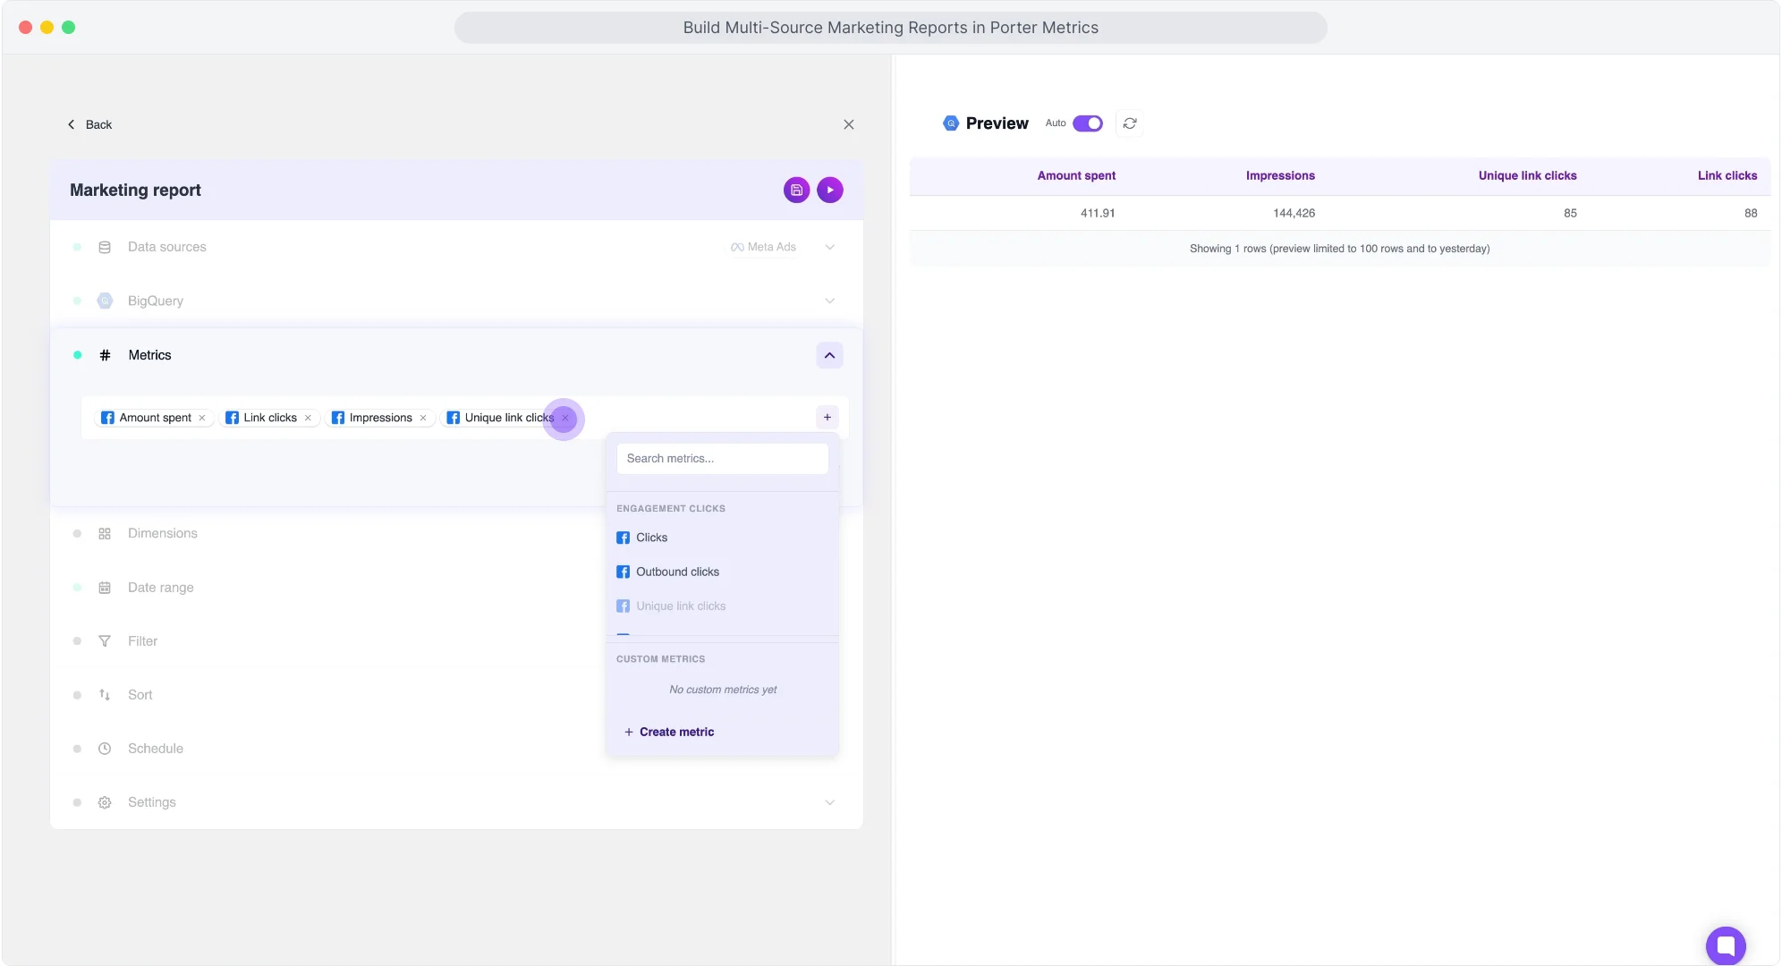Screen dimensions: 1782x966
Task: Expand the Meta Ads data source section
Action: (828, 247)
